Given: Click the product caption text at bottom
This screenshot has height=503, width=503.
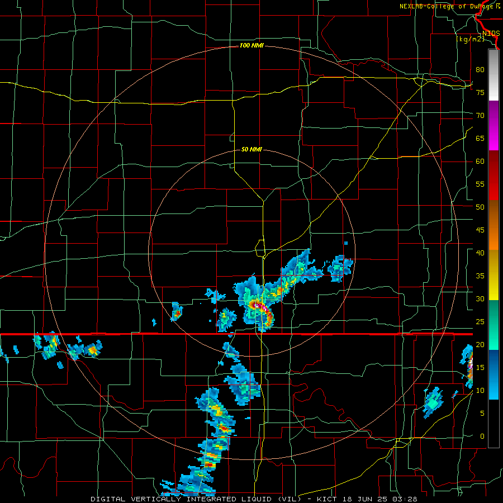Looking at the screenshot, I should tap(254, 499).
